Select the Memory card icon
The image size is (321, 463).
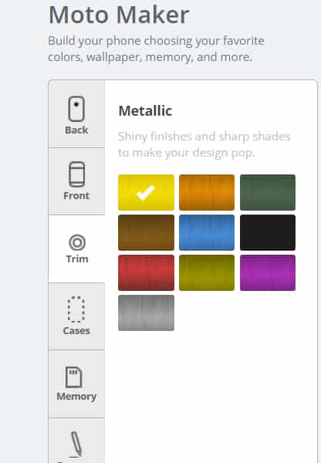(74, 377)
